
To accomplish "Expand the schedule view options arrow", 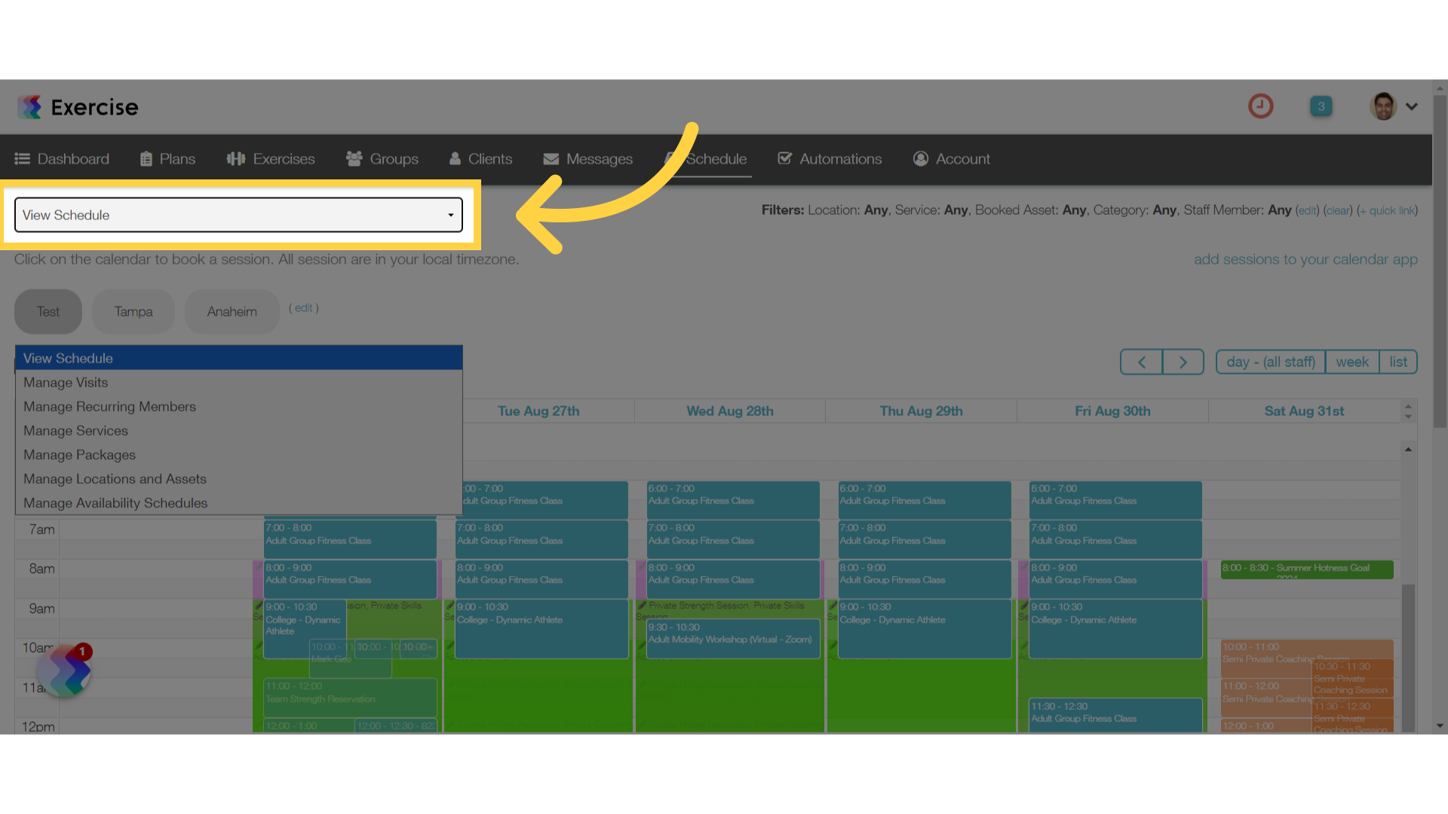I will [x=450, y=215].
